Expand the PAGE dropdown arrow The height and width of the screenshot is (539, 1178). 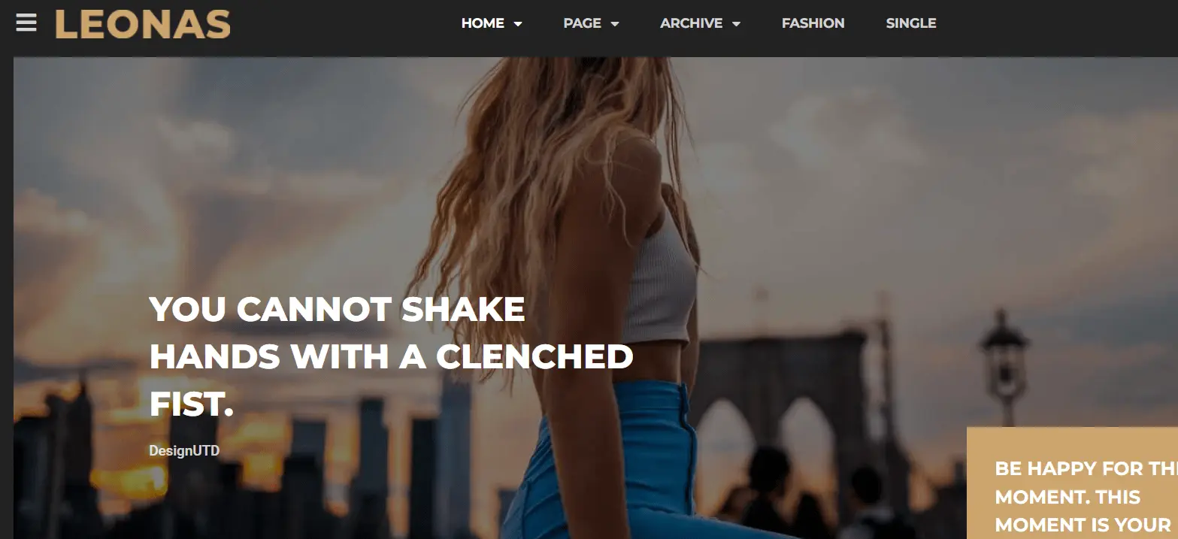pos(615,24)
